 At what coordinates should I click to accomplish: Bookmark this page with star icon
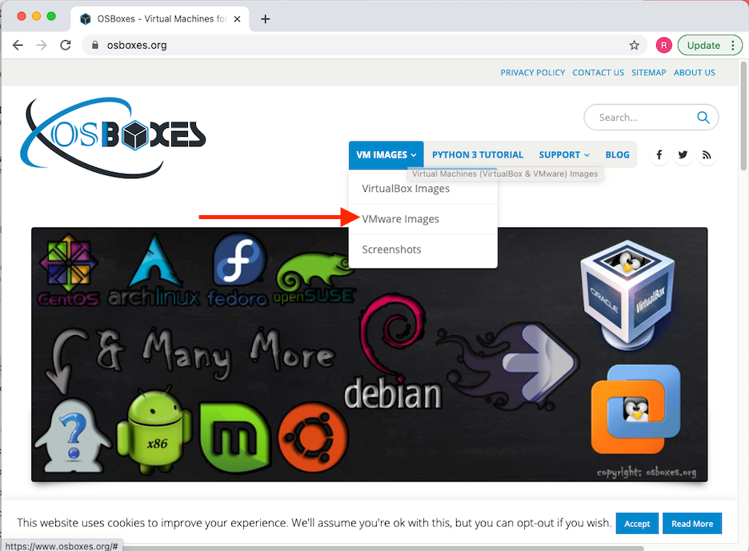(635, 46)
